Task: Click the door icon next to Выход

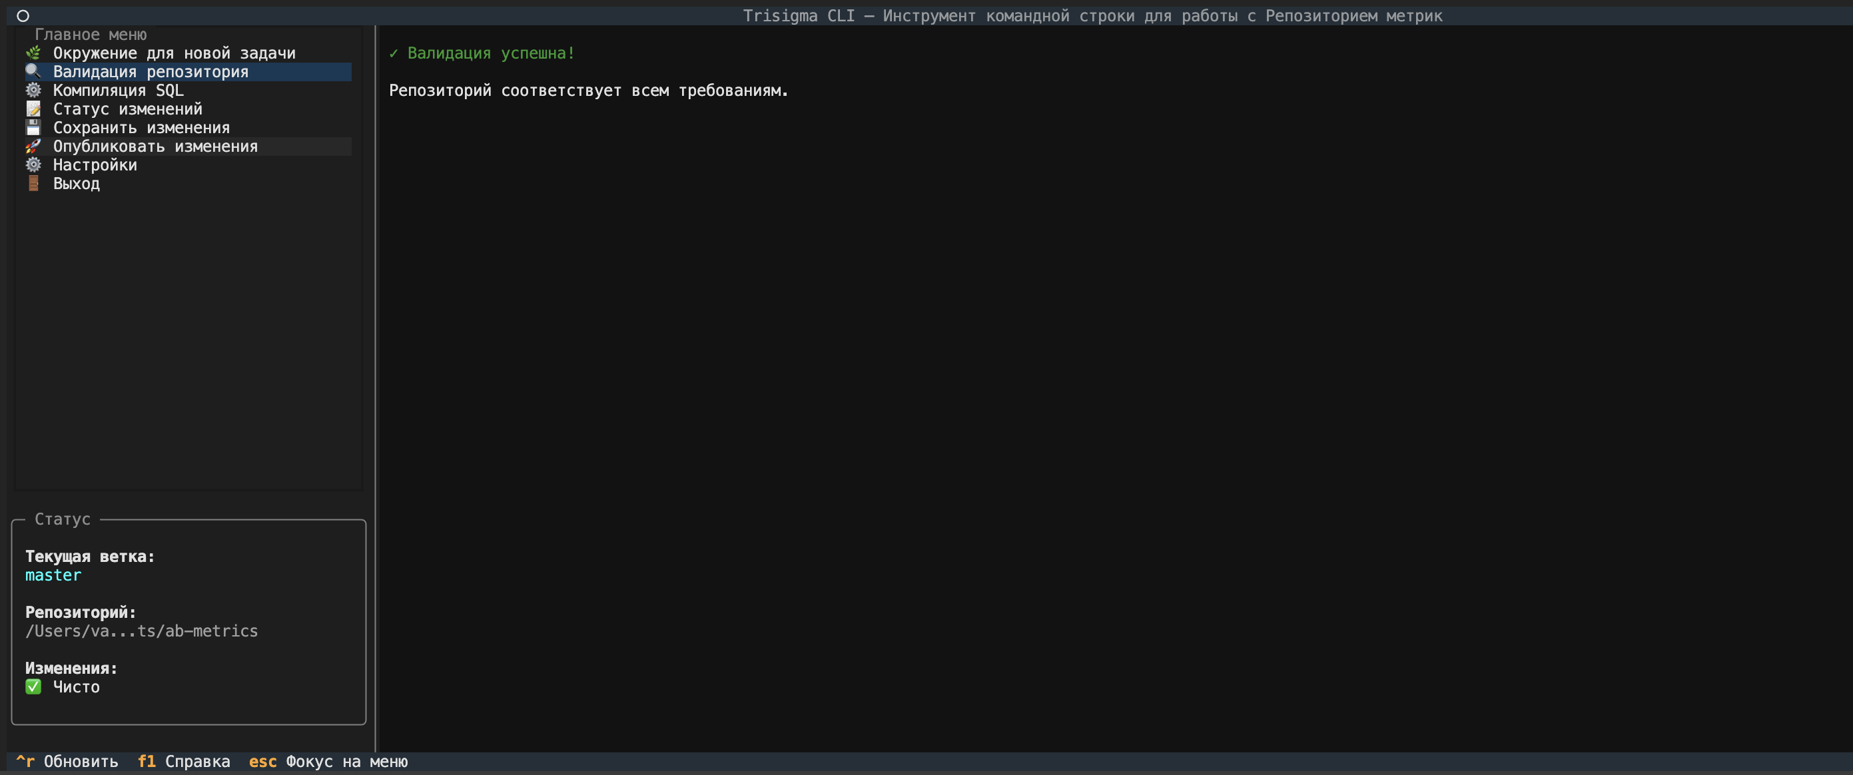Action: tap(33, 184)
